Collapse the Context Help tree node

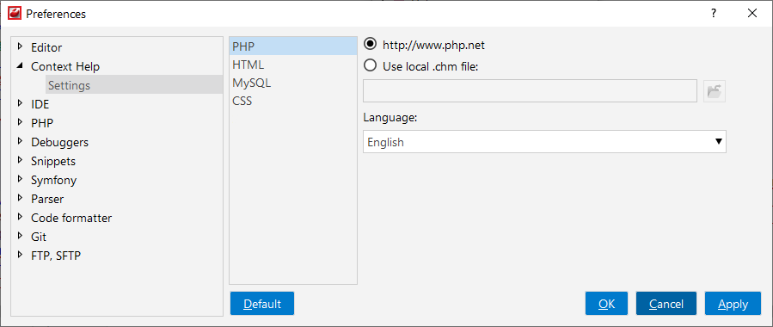coord(20,65)
